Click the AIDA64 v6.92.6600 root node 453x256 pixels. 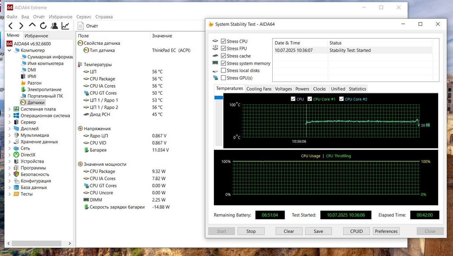(32, 43)
